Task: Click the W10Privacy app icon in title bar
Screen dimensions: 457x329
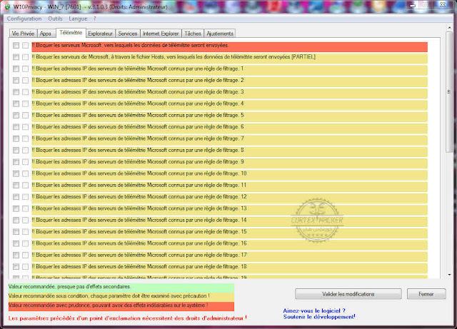Action: (7, 6)
